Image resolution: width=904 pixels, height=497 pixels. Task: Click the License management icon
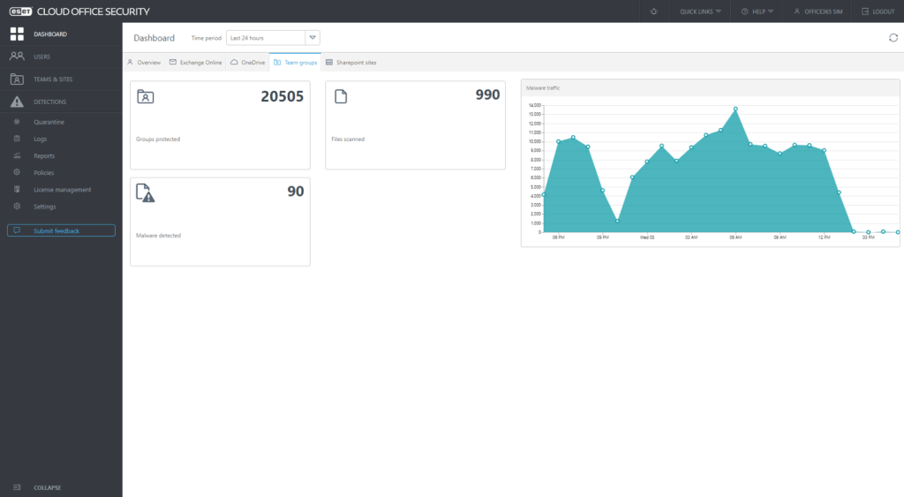point(17,190)
